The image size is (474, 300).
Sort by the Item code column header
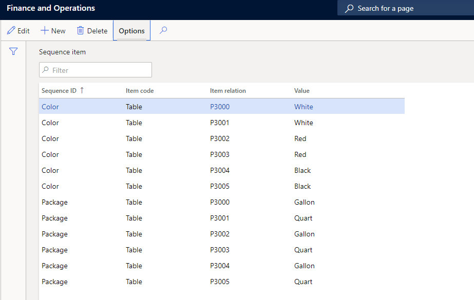pyautogui.click(x=140, y=91)
